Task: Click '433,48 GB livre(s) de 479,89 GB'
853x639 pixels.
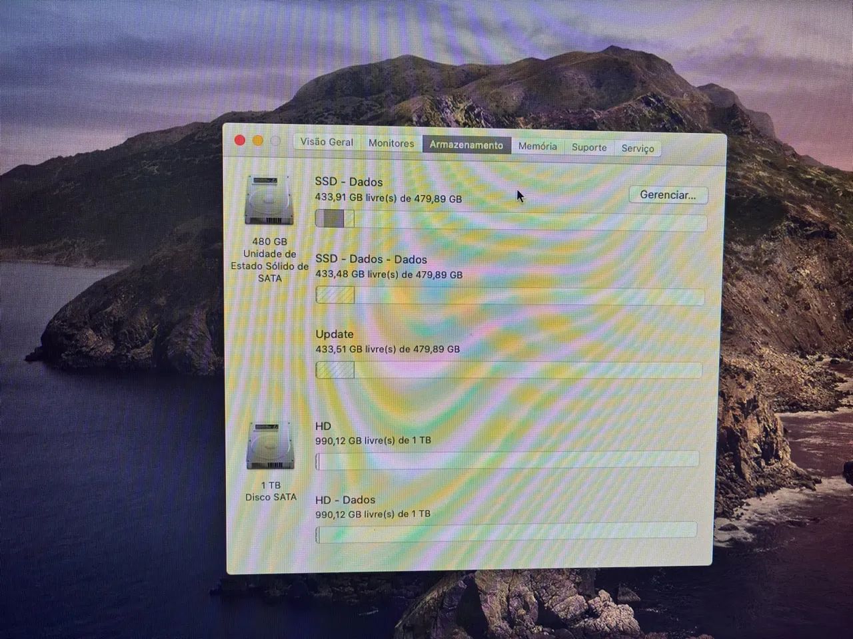Action: point(389,274)
